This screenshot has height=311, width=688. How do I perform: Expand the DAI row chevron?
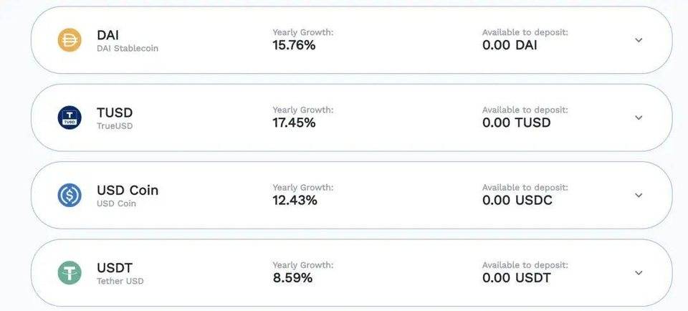[639, 40]
